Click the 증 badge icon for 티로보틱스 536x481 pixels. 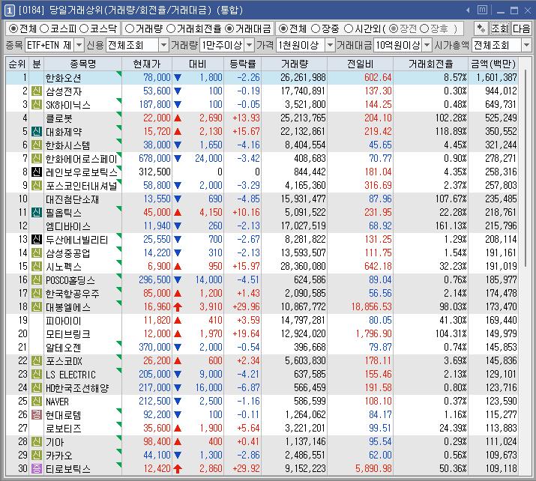click(x=37, y=469)
